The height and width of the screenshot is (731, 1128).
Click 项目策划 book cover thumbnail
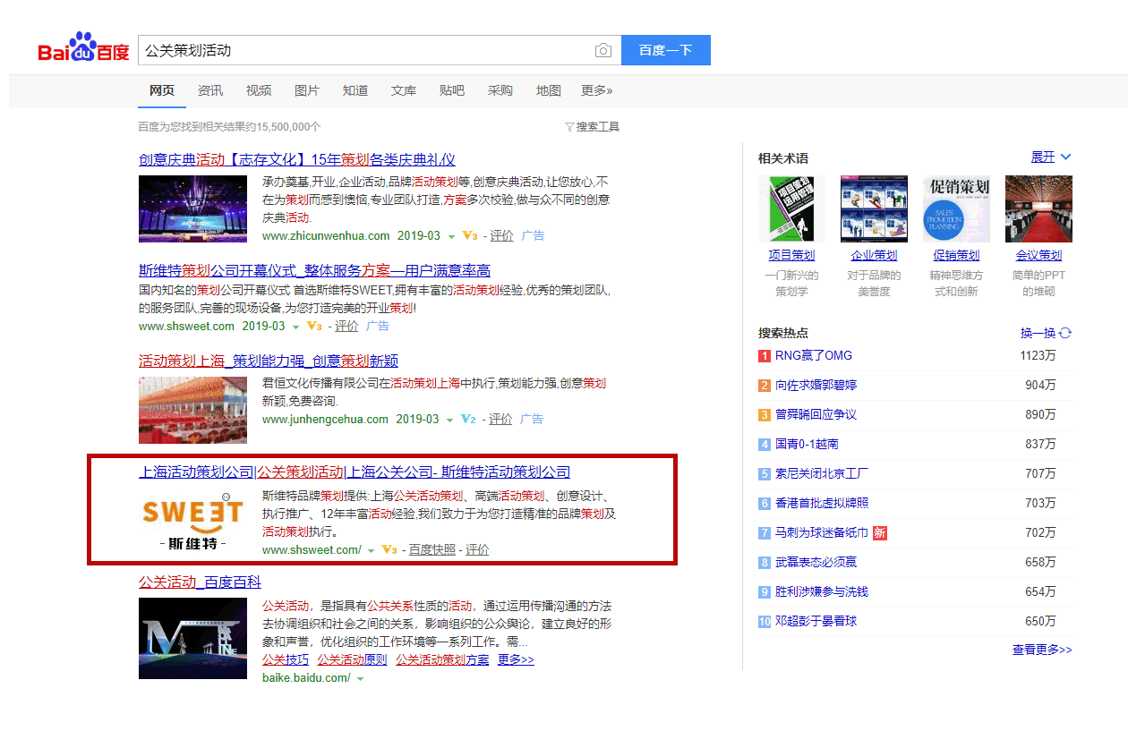(x=791, y=208)
